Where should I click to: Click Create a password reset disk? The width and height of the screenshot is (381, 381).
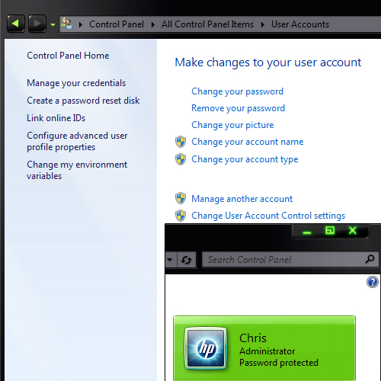[x=83, y=101]
